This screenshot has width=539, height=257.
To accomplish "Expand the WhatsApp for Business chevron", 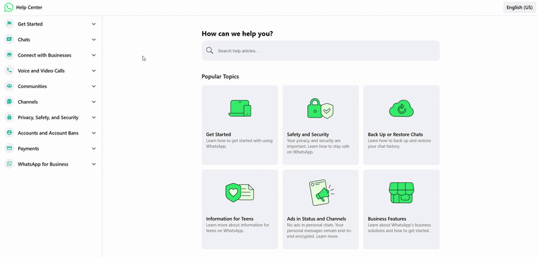I will 94,164.
